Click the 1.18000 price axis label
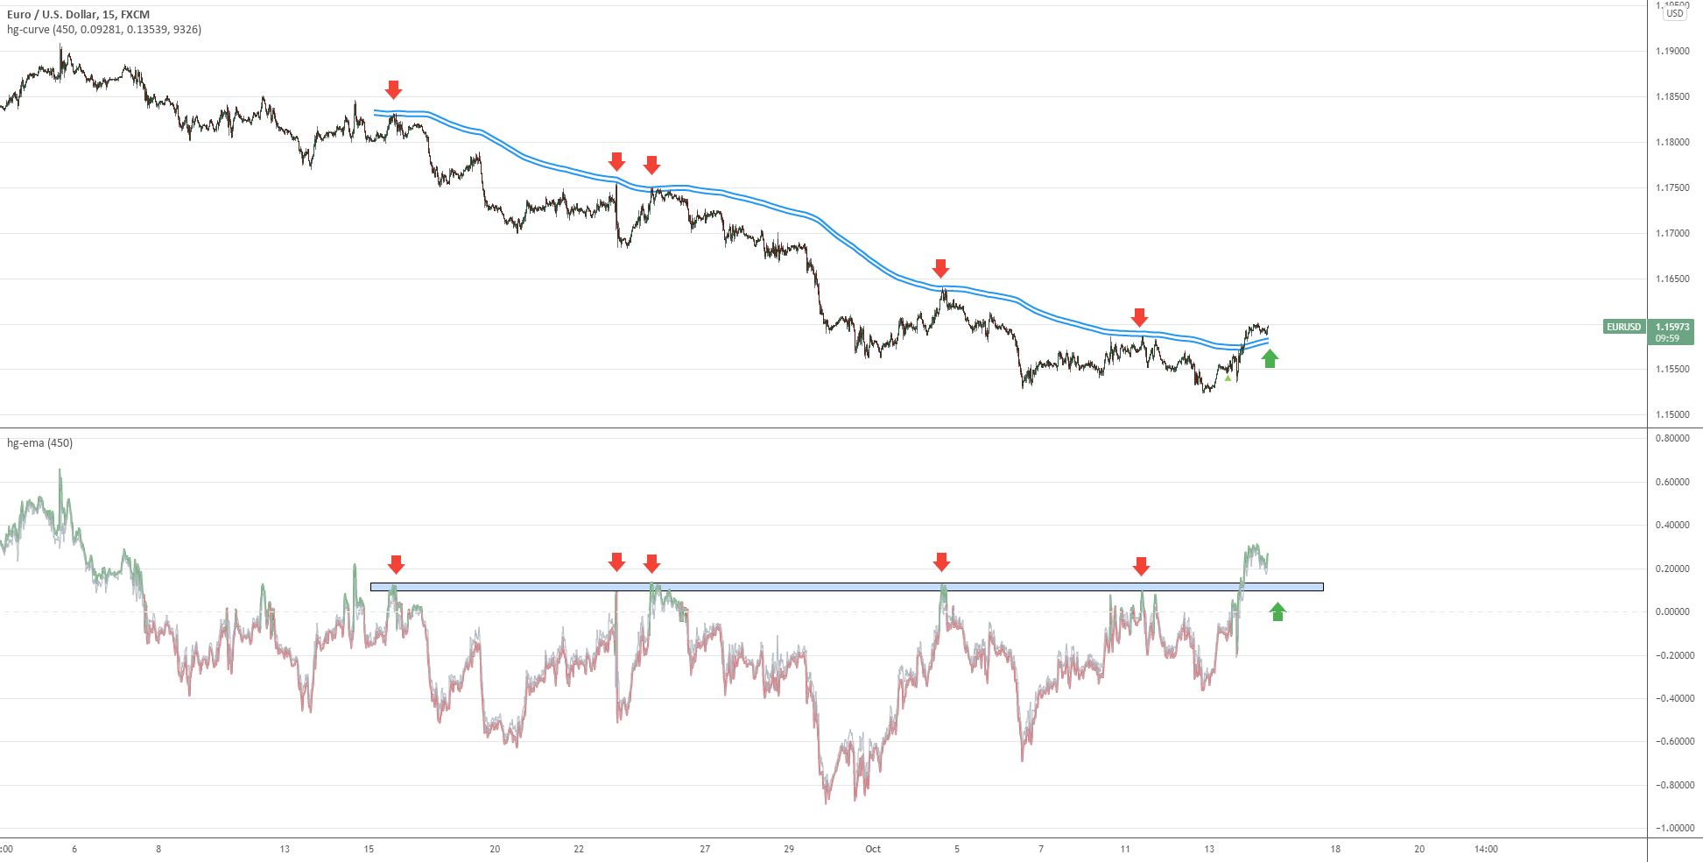The image size is (1703, 862). [x=1672, y=142]
